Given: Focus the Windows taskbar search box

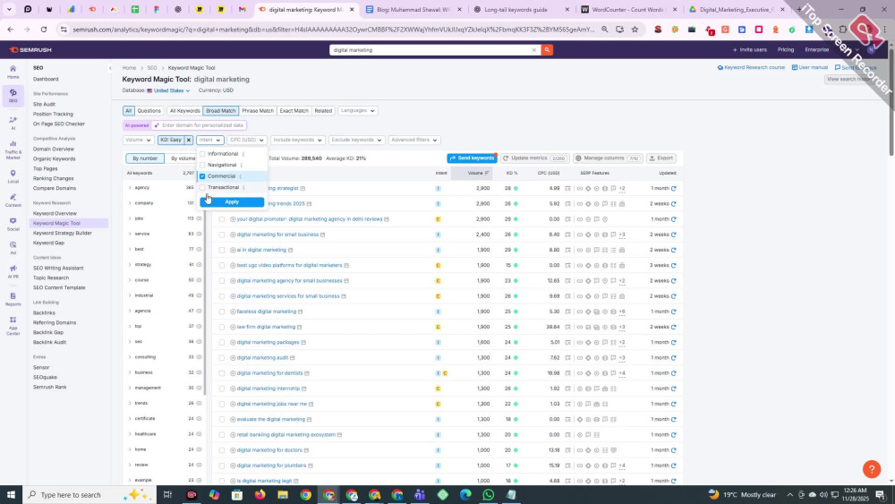Looking at the screenshot, I should point(89,494).
